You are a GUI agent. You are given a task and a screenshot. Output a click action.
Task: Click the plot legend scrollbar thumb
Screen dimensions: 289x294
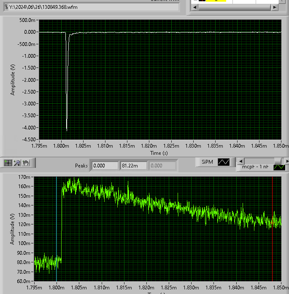tap(278, 161)
